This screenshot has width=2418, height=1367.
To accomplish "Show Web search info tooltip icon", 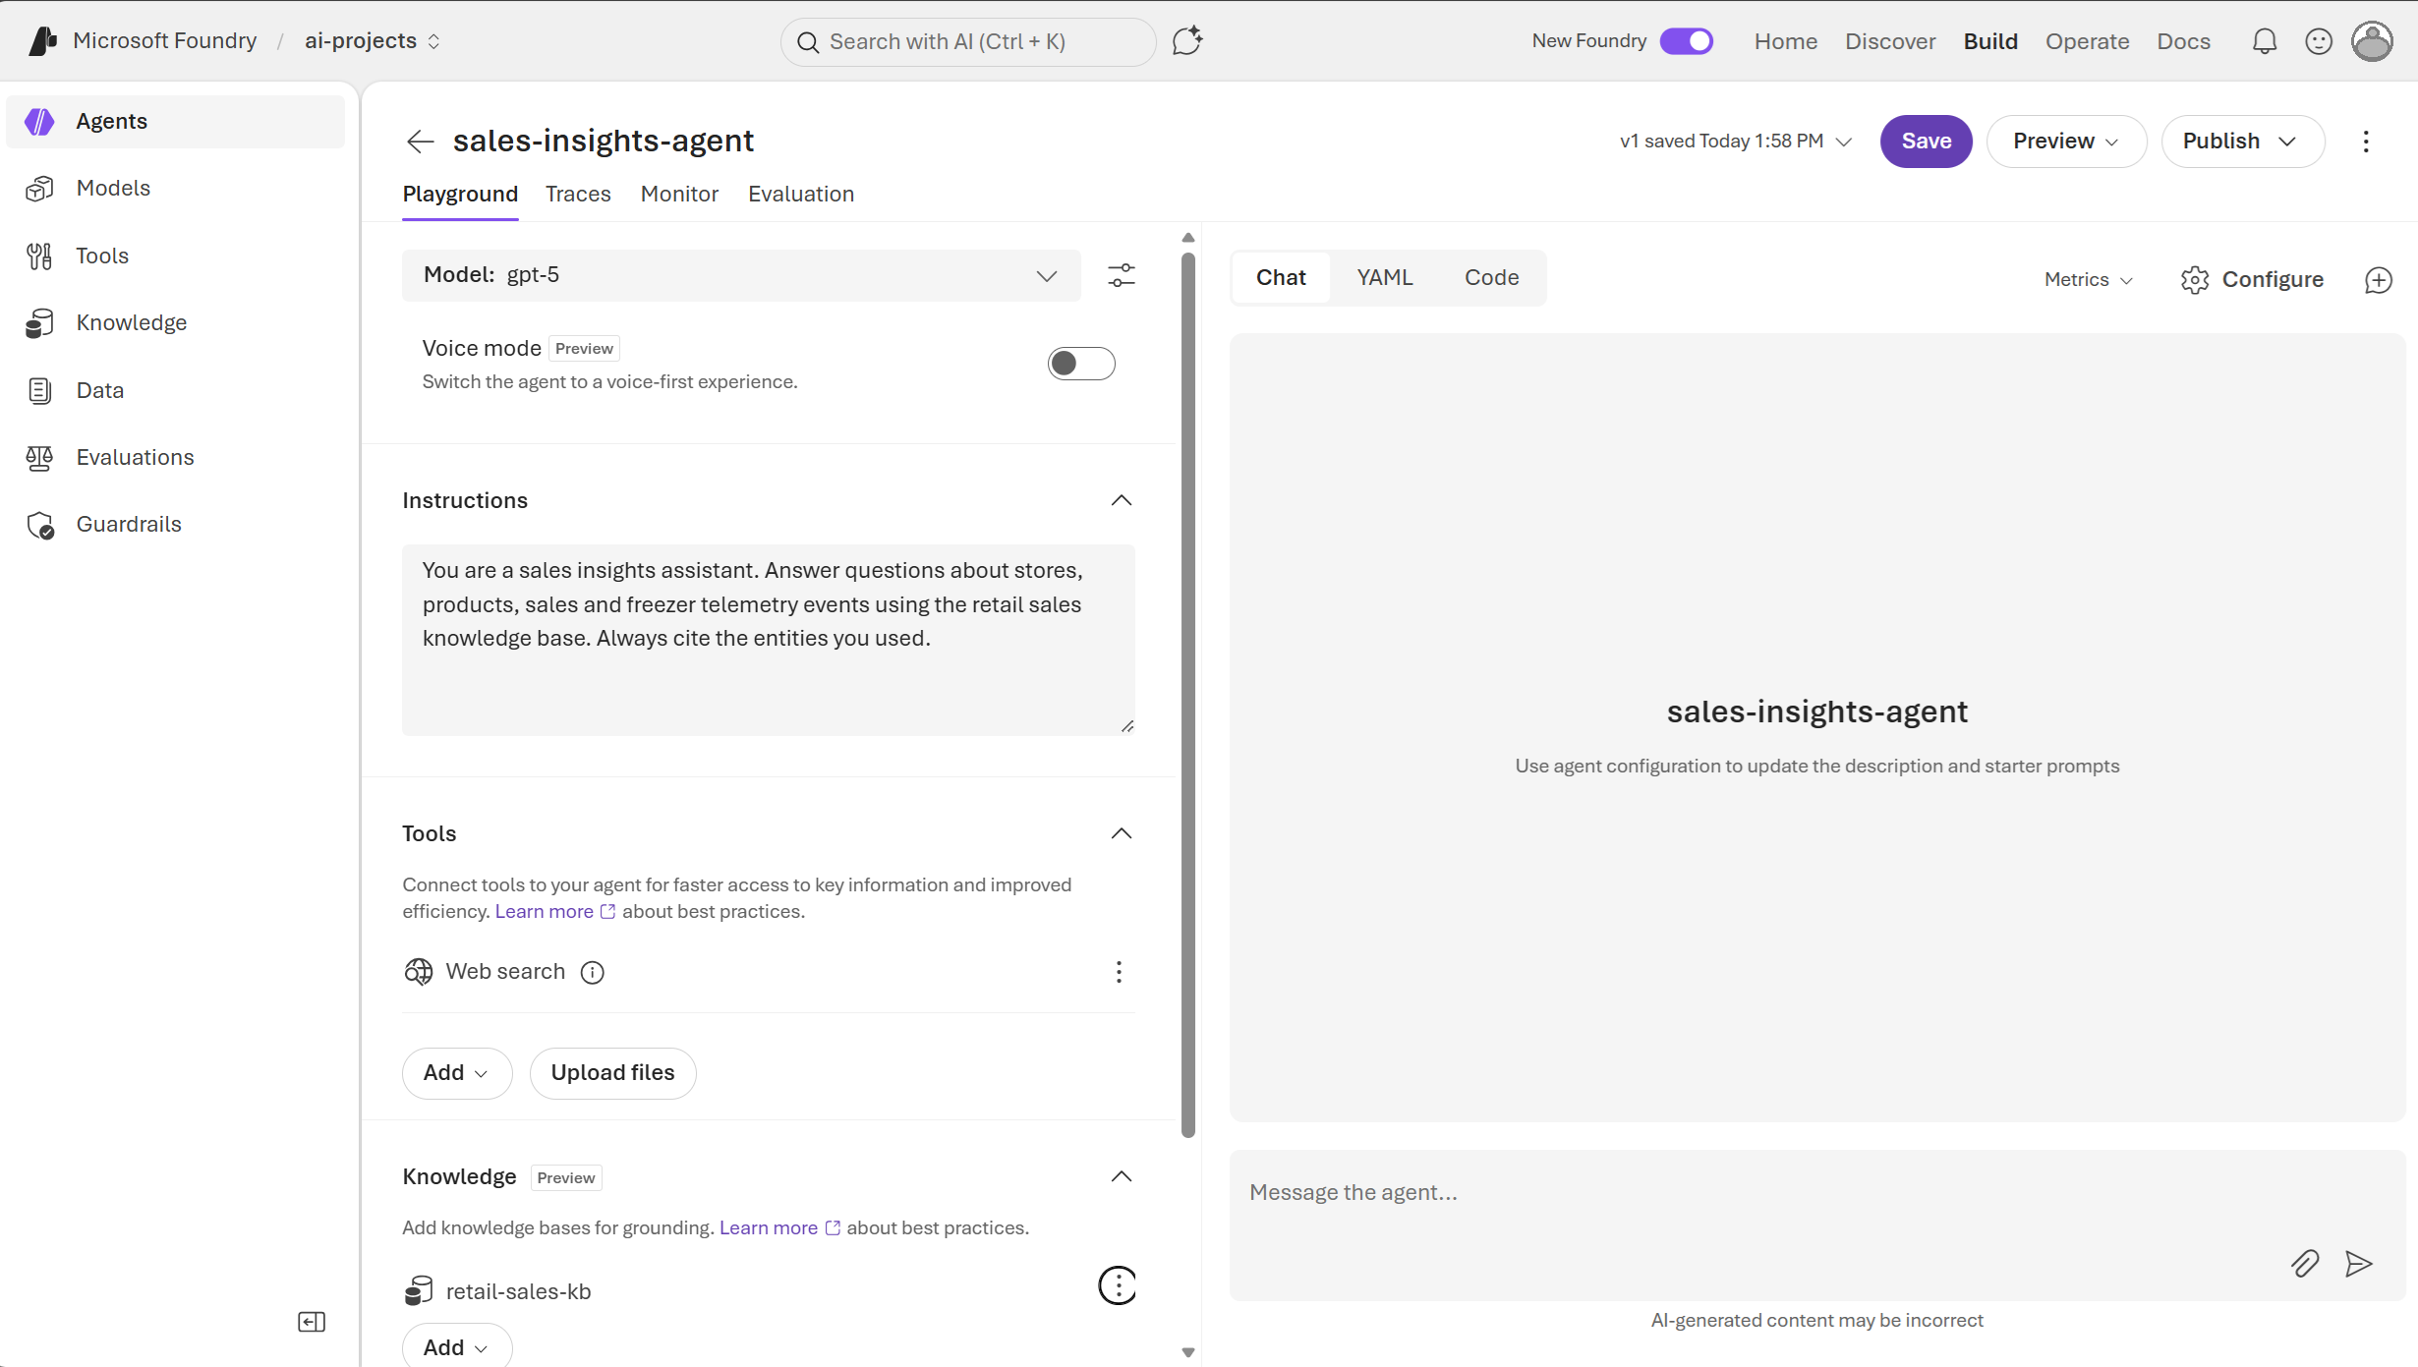I will (x=593, y=973).
